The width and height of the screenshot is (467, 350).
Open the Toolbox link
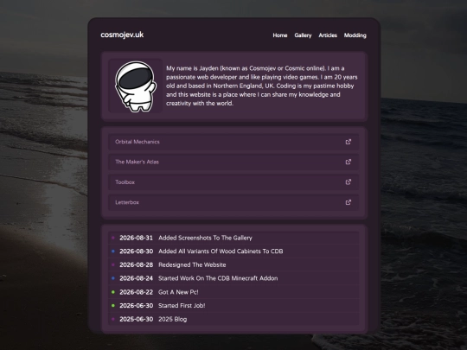tap(233, 182)
